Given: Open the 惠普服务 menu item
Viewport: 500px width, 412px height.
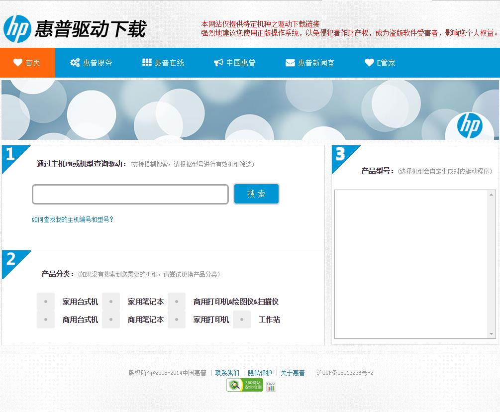Looking at the screenshot, I should tap(91, 63).
